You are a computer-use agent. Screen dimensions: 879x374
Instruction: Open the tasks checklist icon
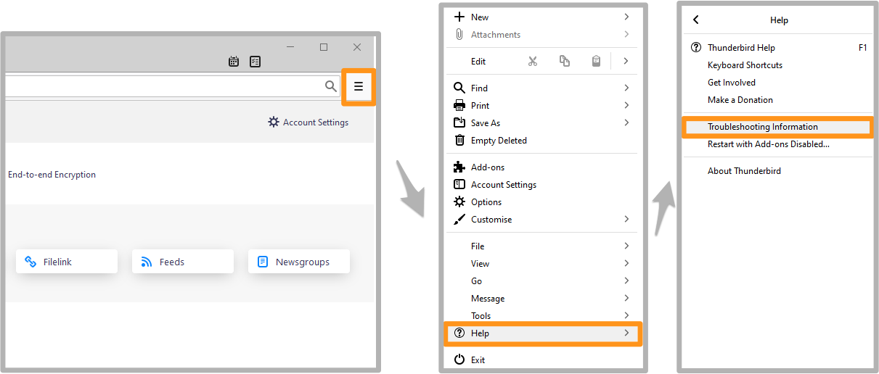(x=255, y=62)
